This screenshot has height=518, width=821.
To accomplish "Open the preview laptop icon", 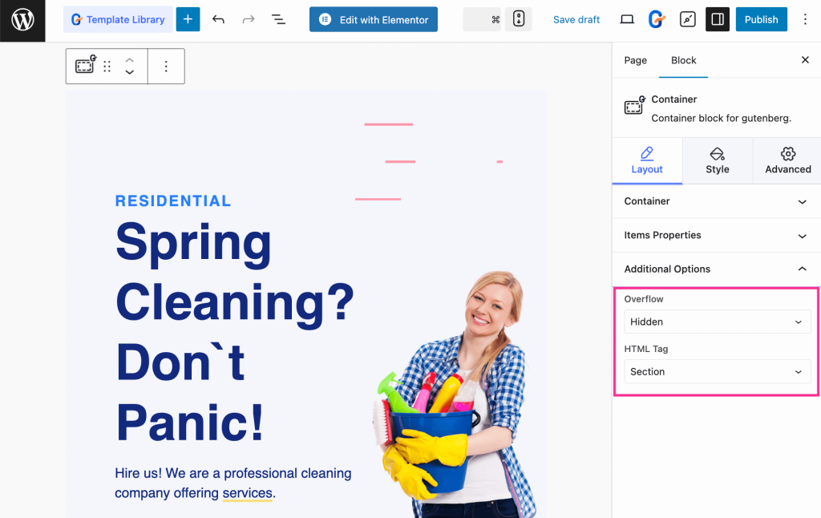I will click(x=626, y=18).
